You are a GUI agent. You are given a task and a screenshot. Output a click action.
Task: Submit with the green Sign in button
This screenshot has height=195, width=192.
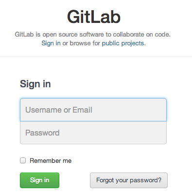(x=39, y=180)
